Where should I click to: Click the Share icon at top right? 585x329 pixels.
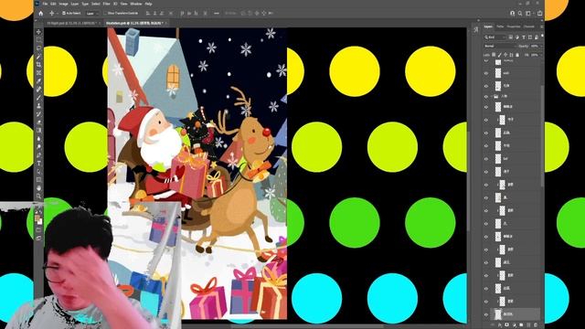[x=540, y=13]
